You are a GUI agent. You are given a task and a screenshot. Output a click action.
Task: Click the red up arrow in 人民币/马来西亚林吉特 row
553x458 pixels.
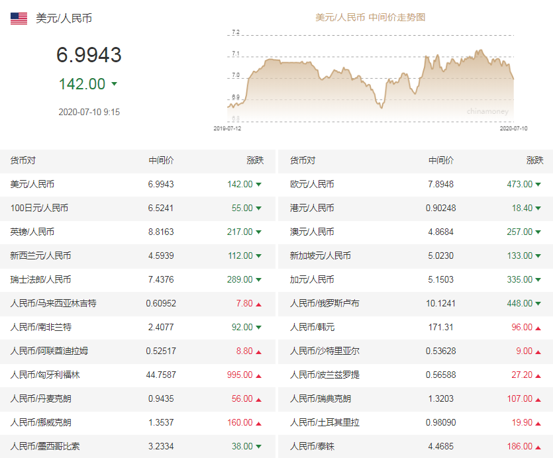[x=258, y=304]
